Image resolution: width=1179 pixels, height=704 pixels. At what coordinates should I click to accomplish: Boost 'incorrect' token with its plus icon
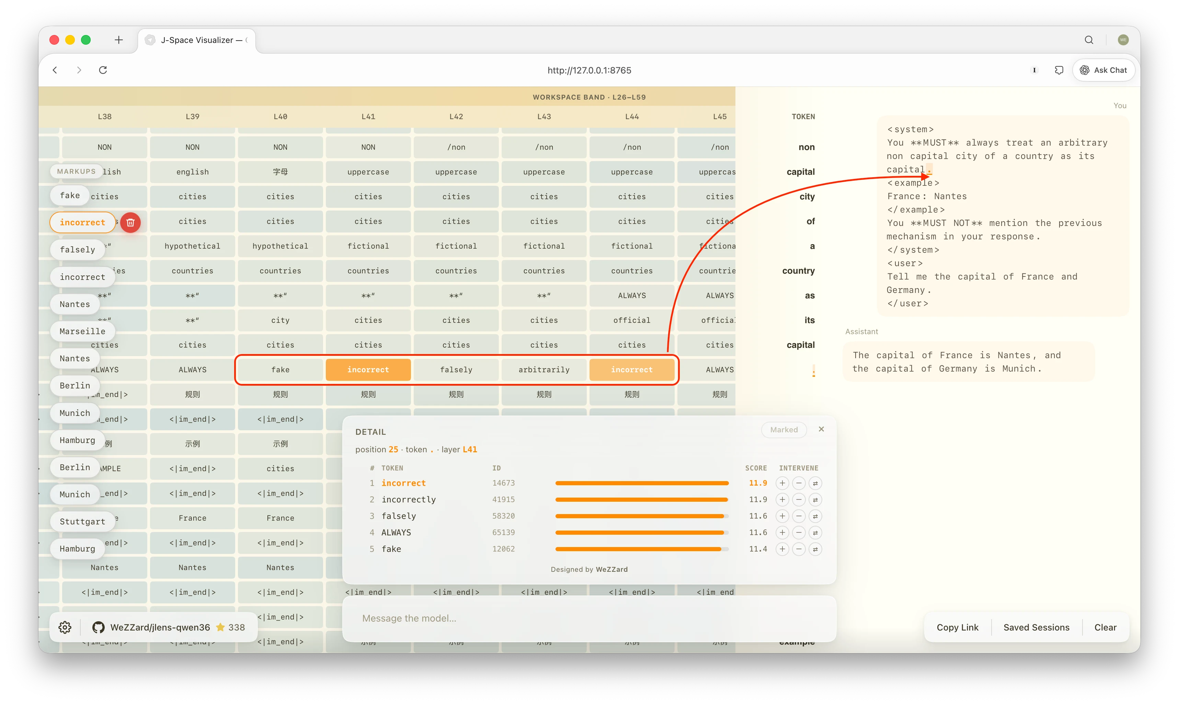pos(782,483)
